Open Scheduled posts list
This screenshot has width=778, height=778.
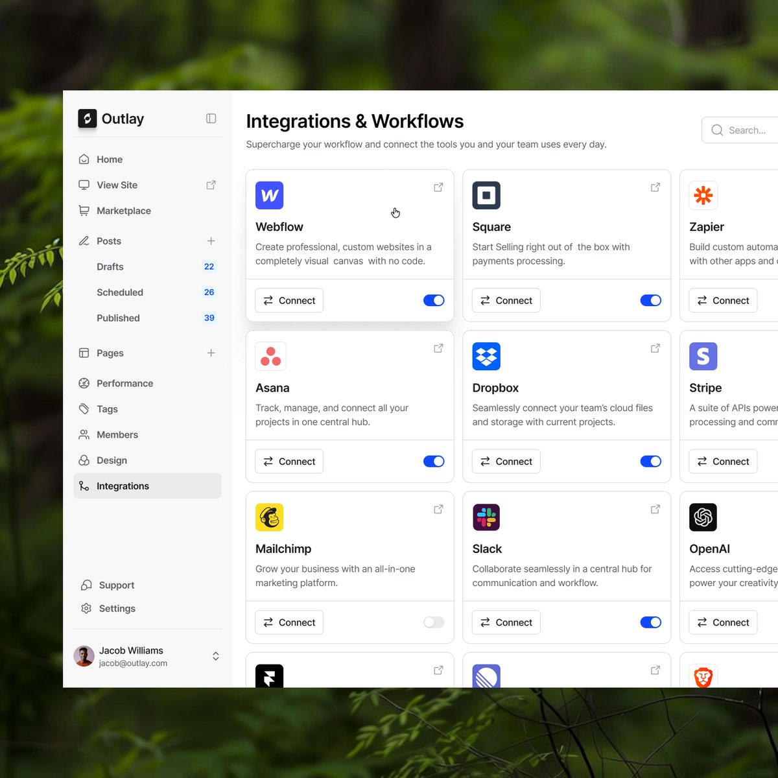(147, 292)
